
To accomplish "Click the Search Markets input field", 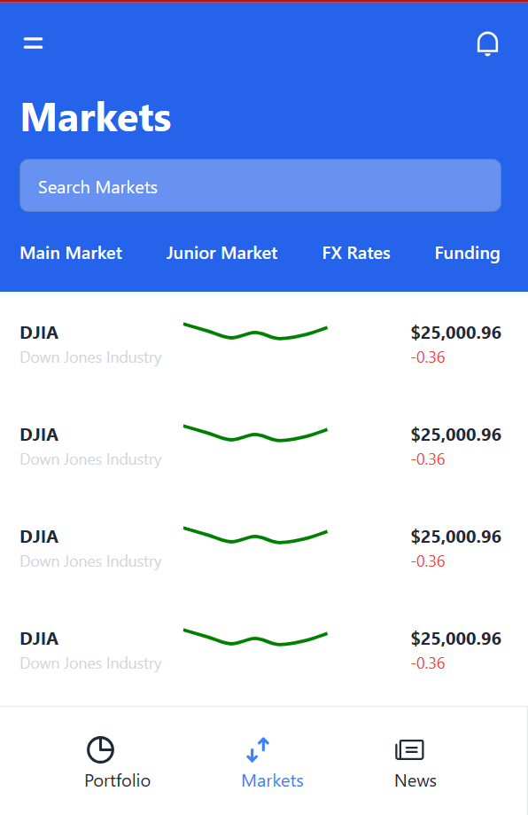I will tap(260, 185).
